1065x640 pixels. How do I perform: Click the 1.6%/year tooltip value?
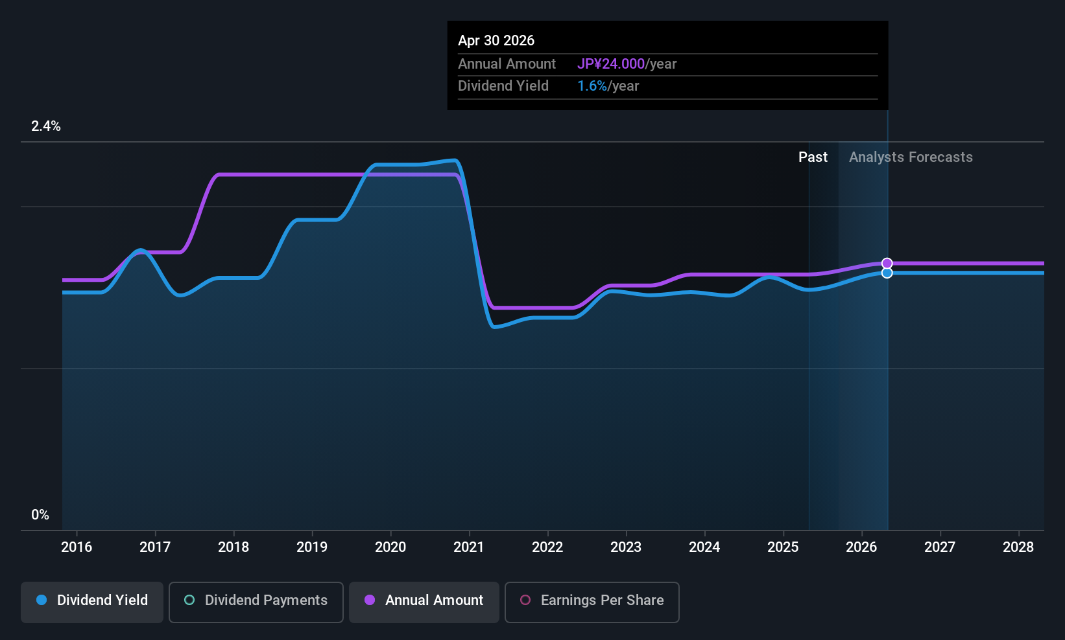(x=608, y=86)
